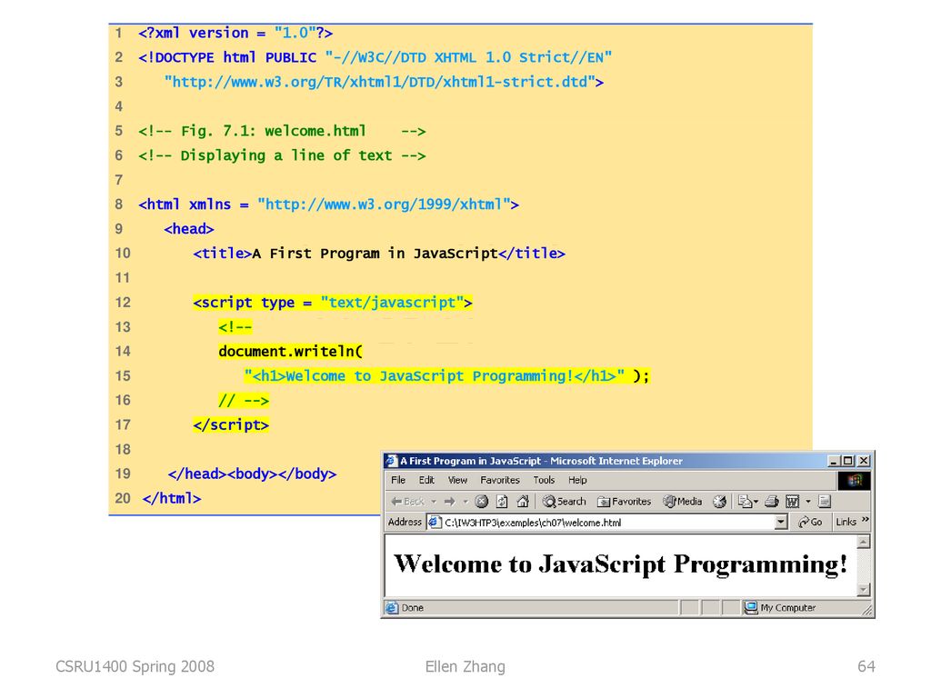This screenshot has height=698, width=931.
Task: Expand the Edit with Word dropdown arrow
Action: click(808, 502)
